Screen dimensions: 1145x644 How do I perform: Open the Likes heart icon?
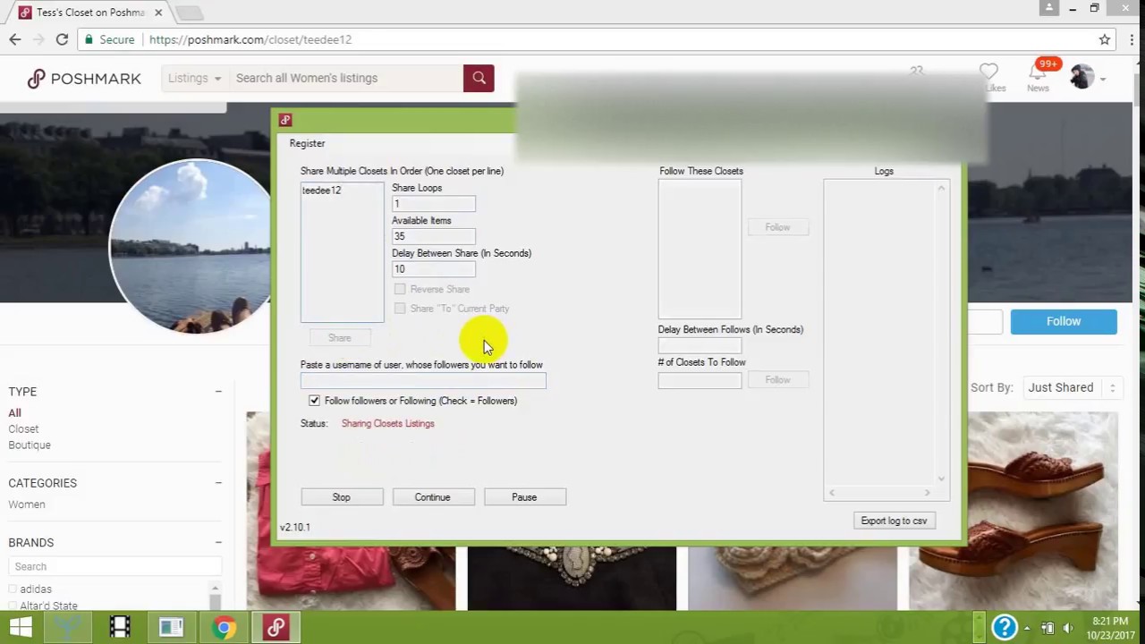click(x=988, y=72)
